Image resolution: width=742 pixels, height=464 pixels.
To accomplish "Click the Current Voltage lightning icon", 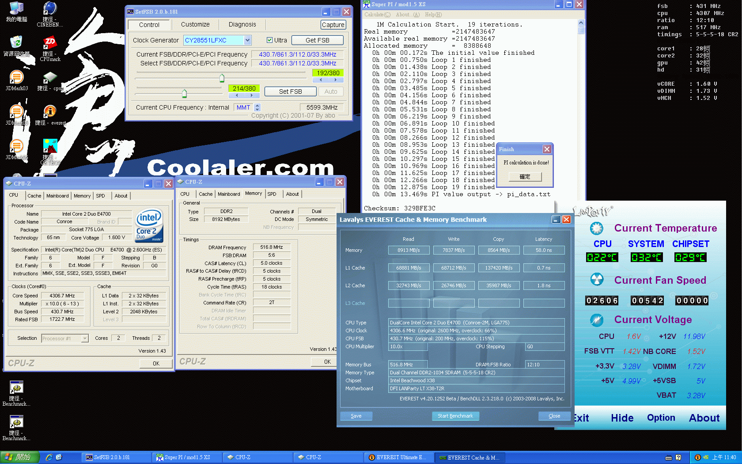I will point(597,319).
